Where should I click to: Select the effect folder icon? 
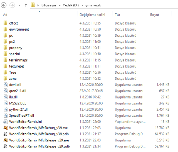pos(5,23)
